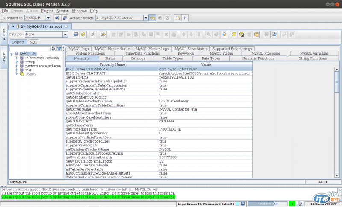Click the connect to alias icon
Viewport: 342px width, 207px height.
57,18
